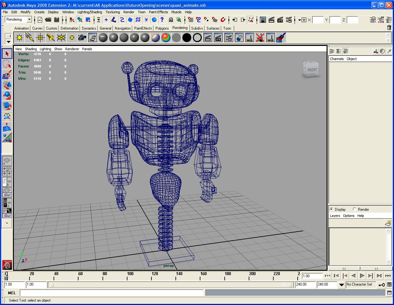Enable snap to curves icon
This screenshot has height=305, width=394.
pyautogui.click(x=199, y=20)
